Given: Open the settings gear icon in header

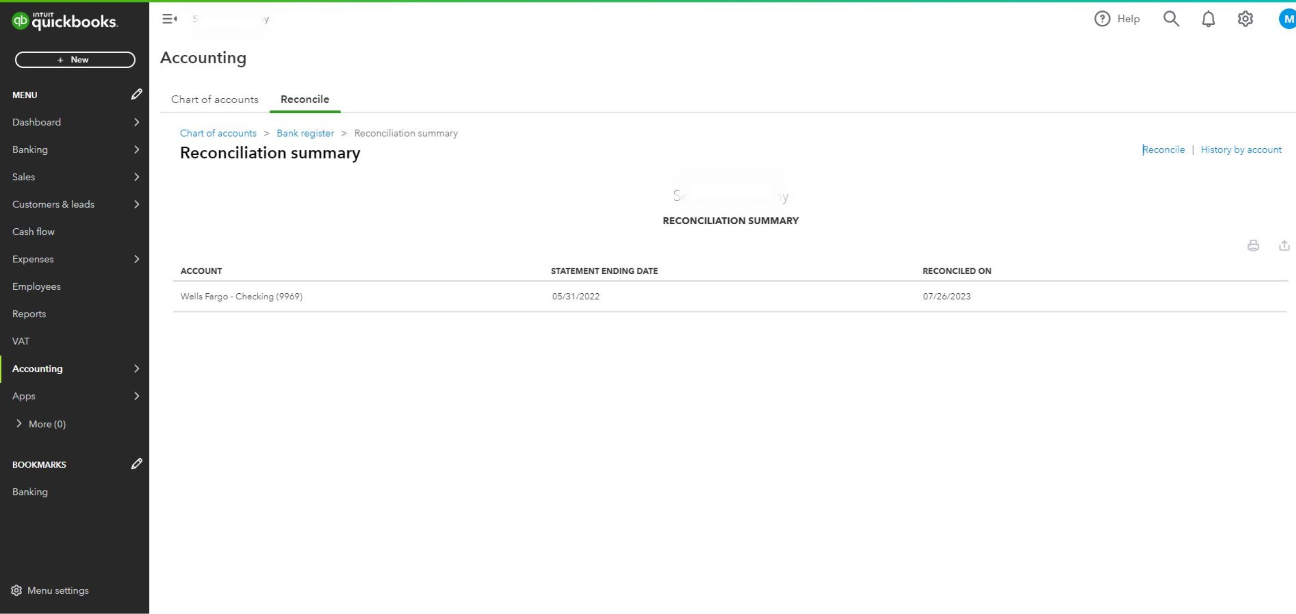Looking at the screenshot, I should click(x=1245, y=19).
